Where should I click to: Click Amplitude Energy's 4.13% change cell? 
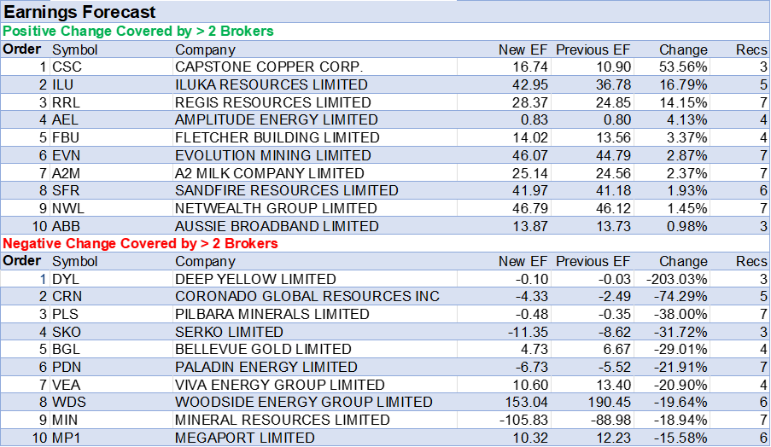686,120
